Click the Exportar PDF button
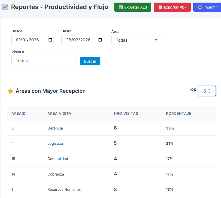Image resolution: width=221 pixels, height=198 pixels. pos(172,7)
